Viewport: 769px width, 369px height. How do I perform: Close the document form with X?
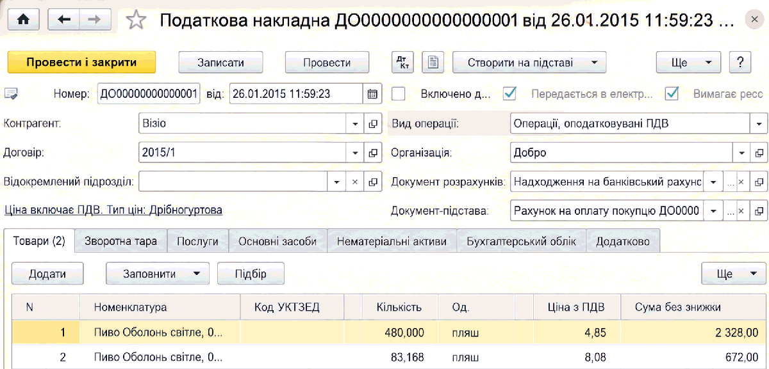point(753,20)
